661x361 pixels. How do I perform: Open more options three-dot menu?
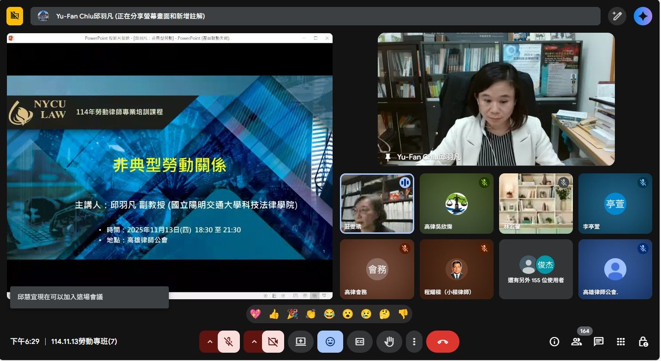click(414, 342)
